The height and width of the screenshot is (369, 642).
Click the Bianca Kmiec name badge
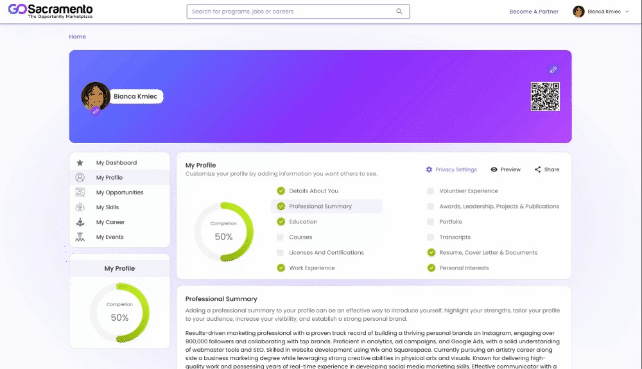pos(135,96)
